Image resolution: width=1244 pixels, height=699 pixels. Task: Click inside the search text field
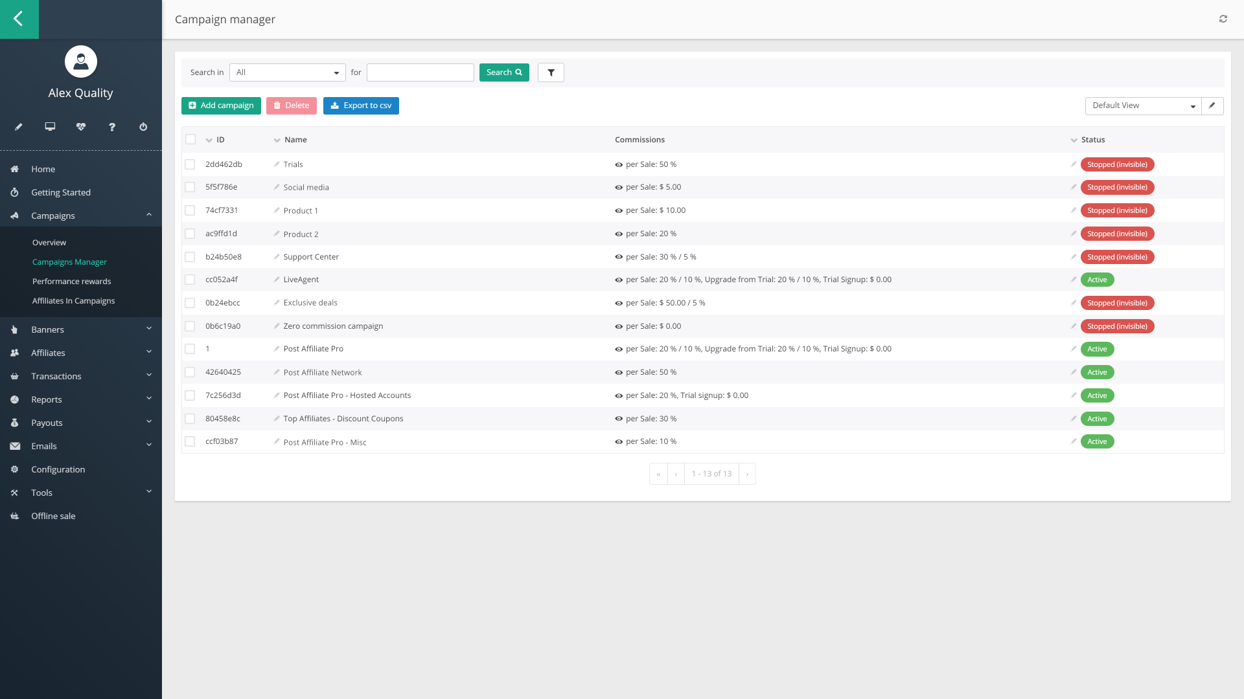tap(420, 72)
